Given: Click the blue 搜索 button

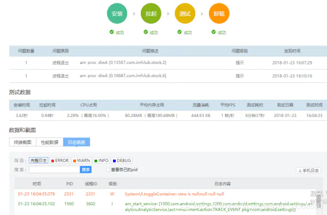Looking at the screenshot, I should [86, 170].
